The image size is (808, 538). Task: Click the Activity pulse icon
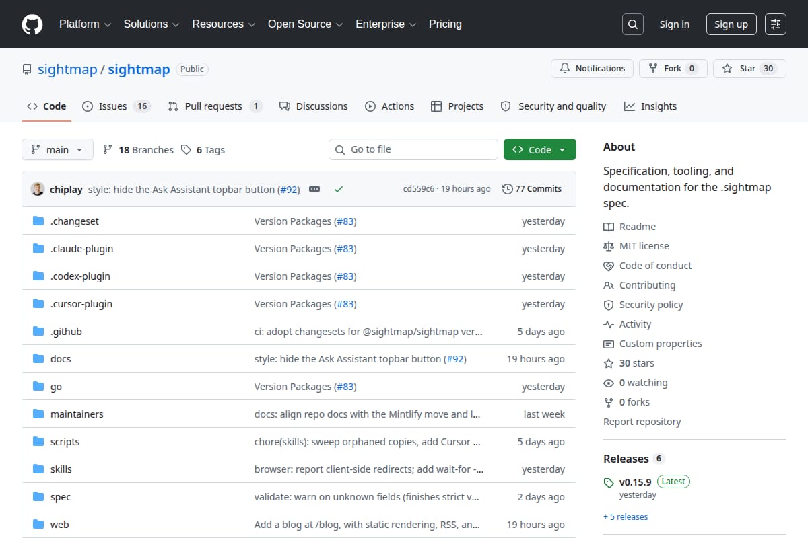point(609,325)
